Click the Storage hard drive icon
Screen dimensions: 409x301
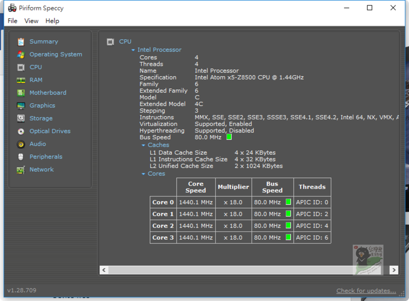pyautogui.click(x=21, y=118)
